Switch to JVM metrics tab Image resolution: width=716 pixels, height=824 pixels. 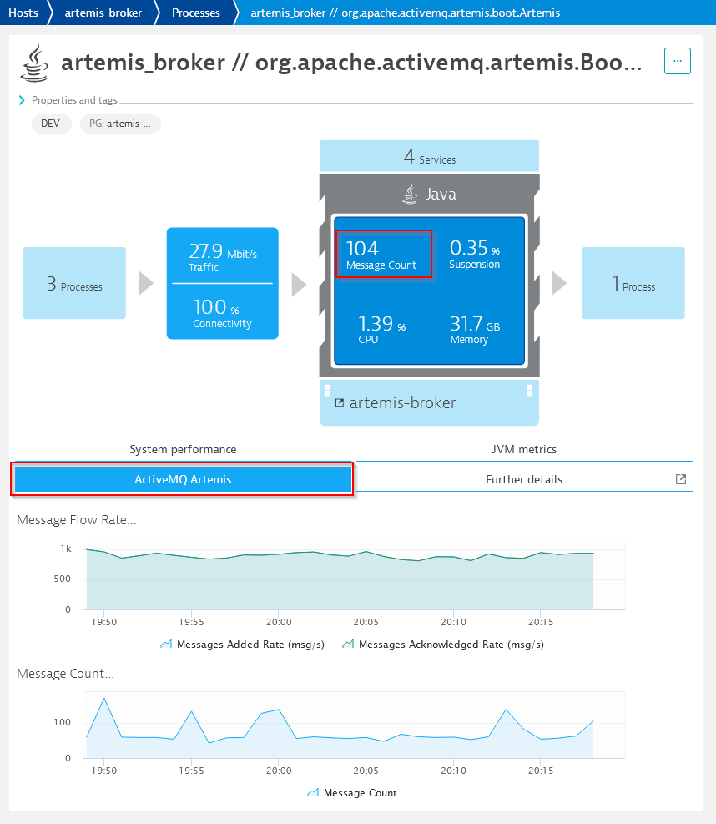(x=524, y=449)
